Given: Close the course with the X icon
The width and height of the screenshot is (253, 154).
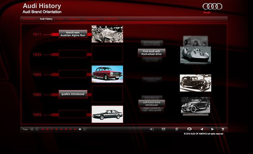Looking at the screenshot, I should (223, 129).
